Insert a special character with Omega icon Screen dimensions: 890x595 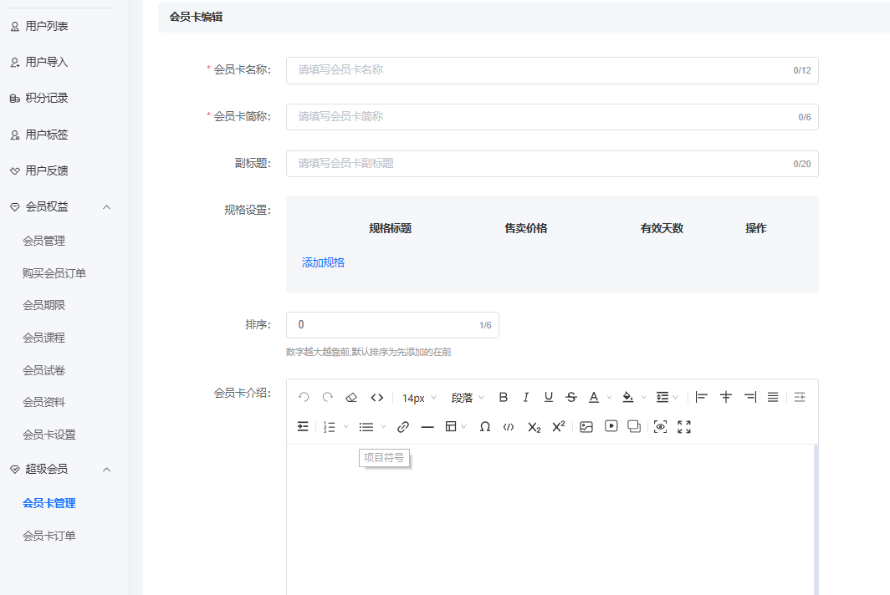point(485,427)
